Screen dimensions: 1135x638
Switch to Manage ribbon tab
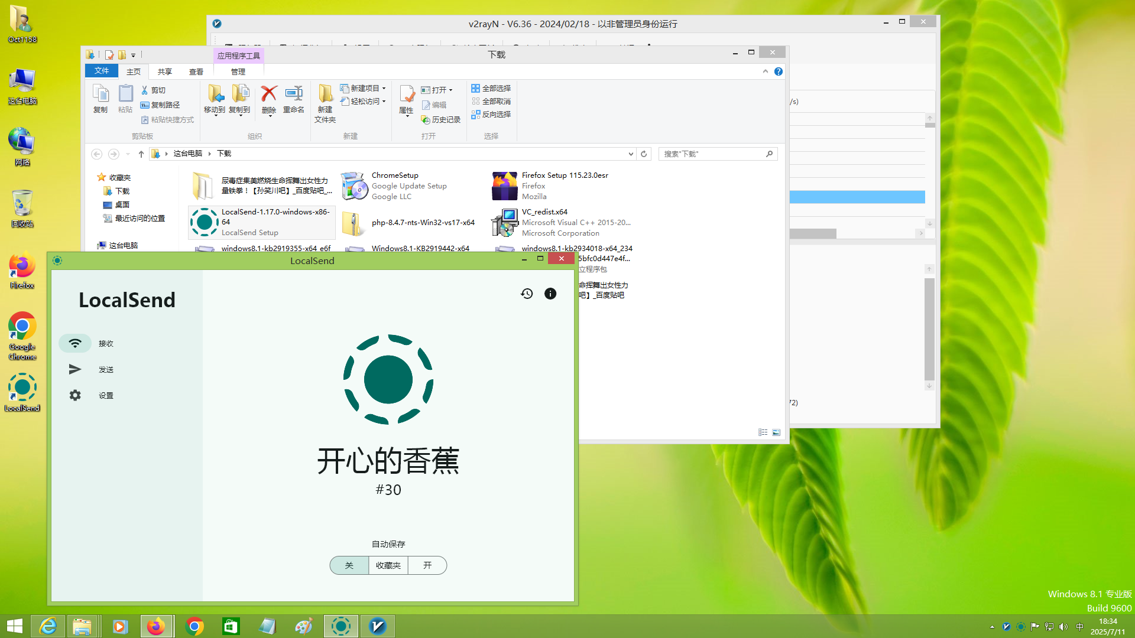click(x=238, y=71)
